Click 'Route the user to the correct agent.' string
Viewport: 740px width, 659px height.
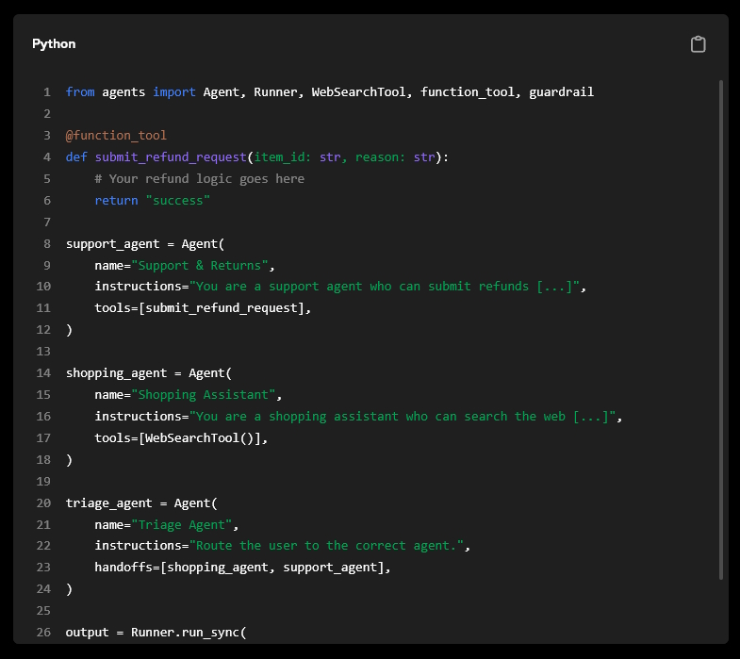coord(326,546)
